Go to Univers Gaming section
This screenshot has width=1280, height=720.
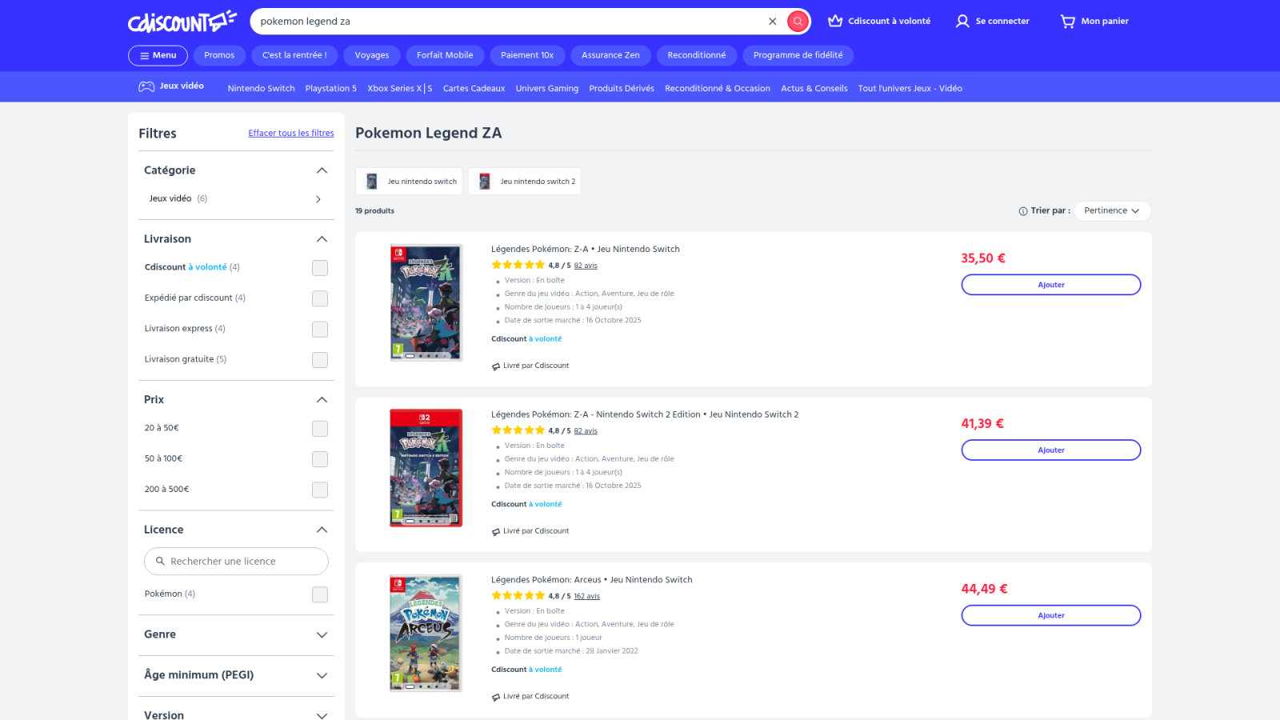pos(547,89)
